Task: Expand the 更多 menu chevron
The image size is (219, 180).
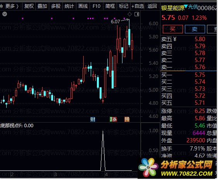Action: tap(17, 6)
